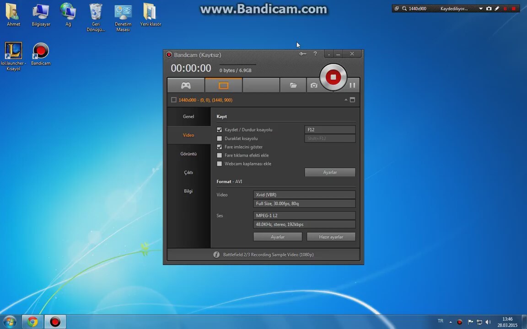The width and height of the screenshot is (527, 329).
Task: Open Denetim Masası desktop icon
Action: tap(123, 17)
